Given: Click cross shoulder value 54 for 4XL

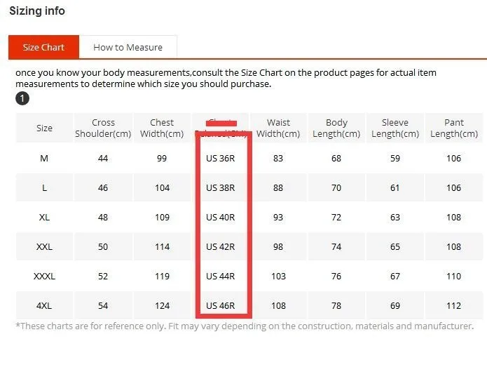Looking at the screenshot, I should tap(103, 305).
